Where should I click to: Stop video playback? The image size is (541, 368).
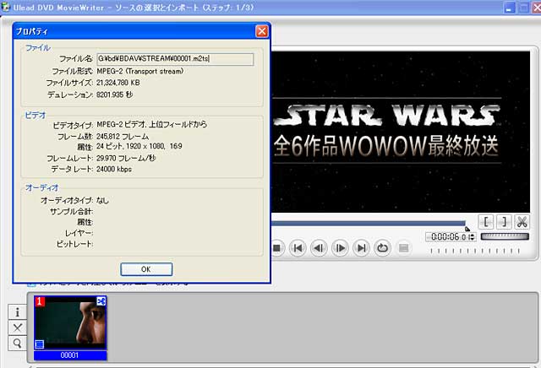276,248
